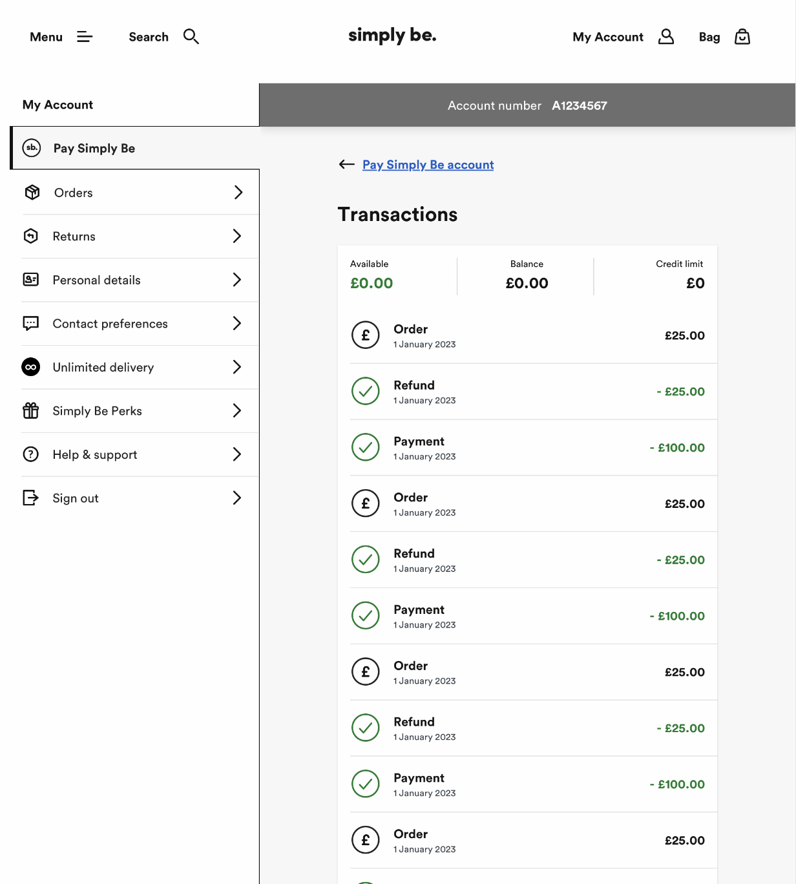The image size is (796, 884).
Task: Select Pay Simply Be in sidebar
Action: tap(135, 148)
